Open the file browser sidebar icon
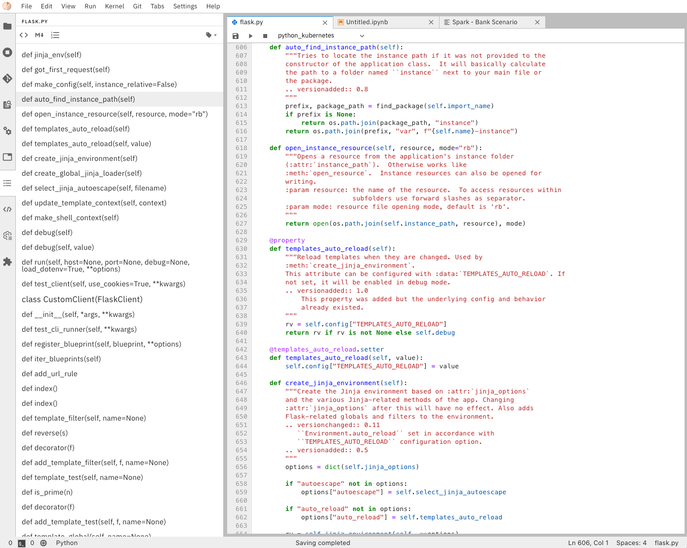 coord(7,26)
